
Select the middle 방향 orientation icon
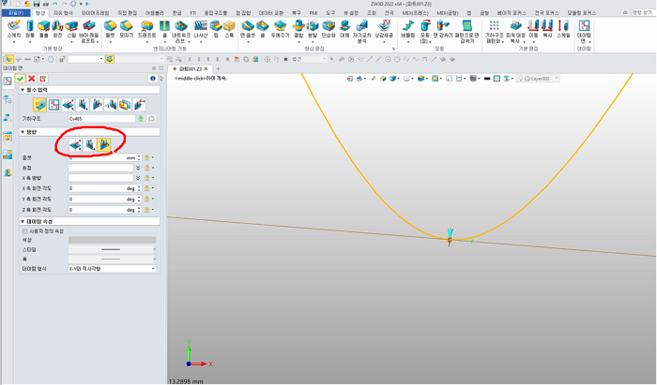[90, 145]
